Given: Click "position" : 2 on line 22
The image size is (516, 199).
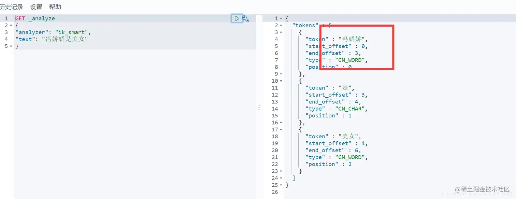Looking at the screenshot, I should (328, 164).
